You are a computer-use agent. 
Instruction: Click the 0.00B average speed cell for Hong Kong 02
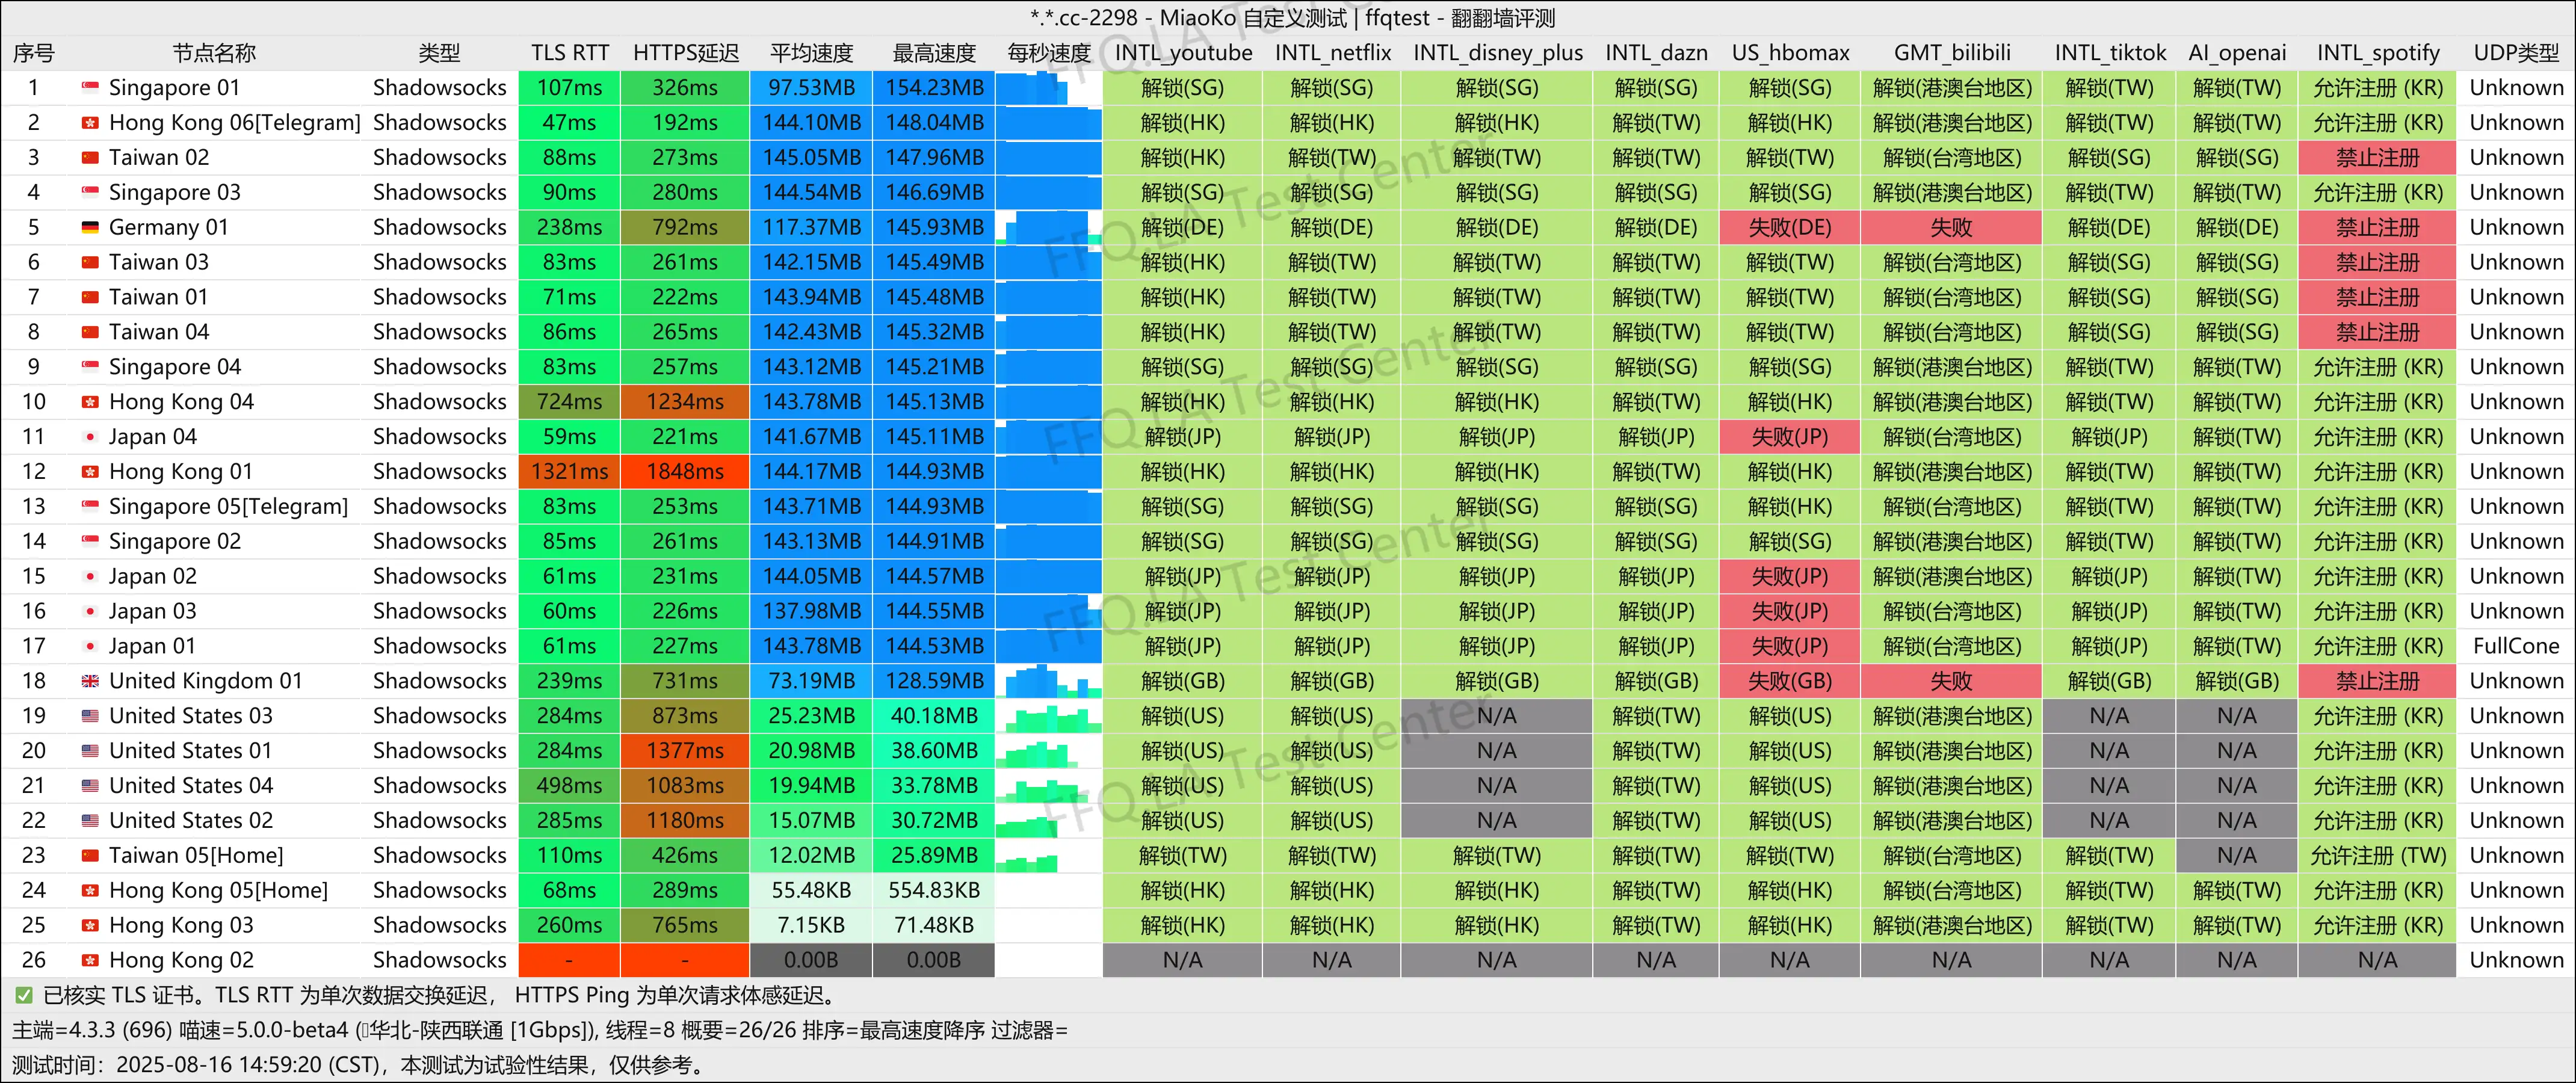click(811, 960)
